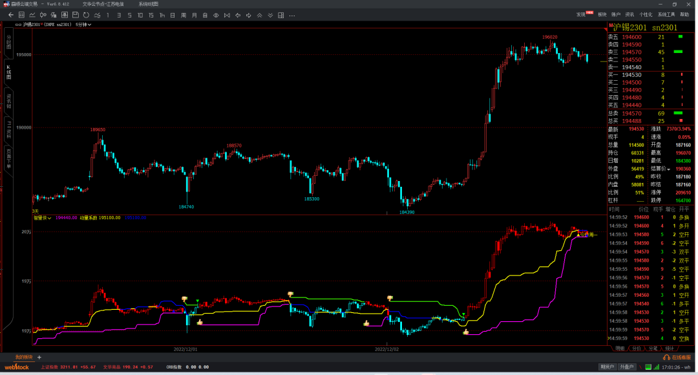
Task: Click the 外盘户 account button
Action: 626,367
